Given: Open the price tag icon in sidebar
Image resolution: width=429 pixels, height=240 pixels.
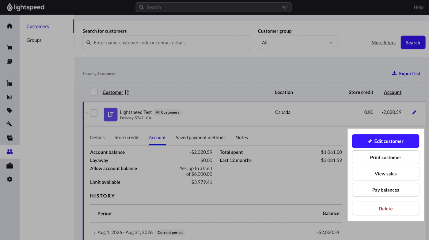Looking at the screenshot, I should click(9, 110).
